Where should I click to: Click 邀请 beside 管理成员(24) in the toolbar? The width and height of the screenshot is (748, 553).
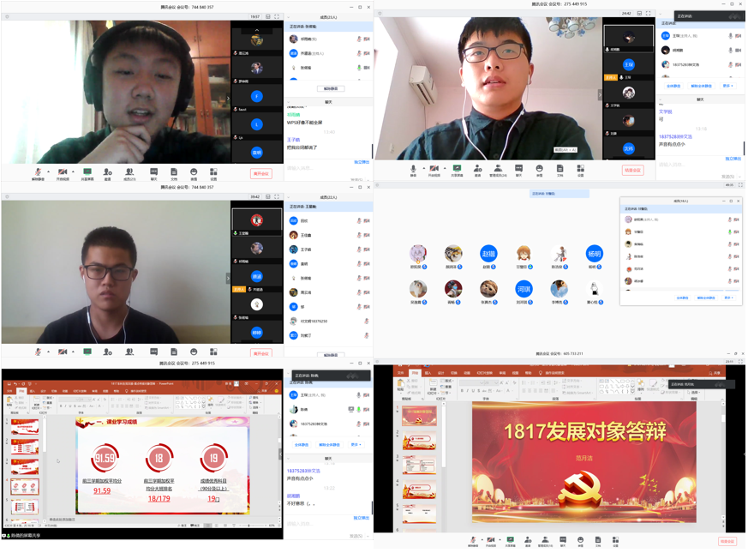click(x=478, y=169)
